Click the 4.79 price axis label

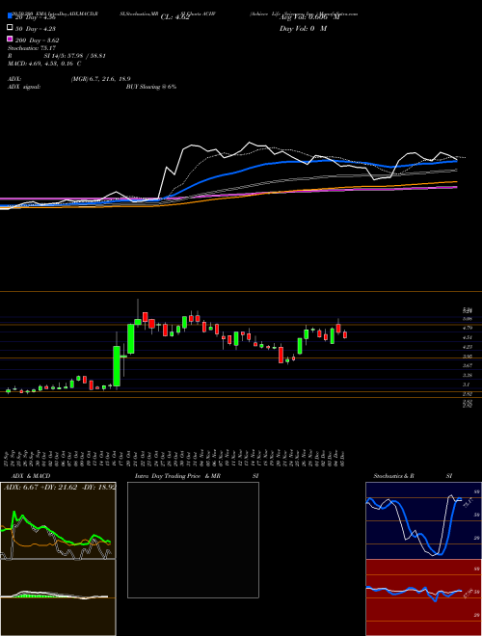click(x=467, y=328)
